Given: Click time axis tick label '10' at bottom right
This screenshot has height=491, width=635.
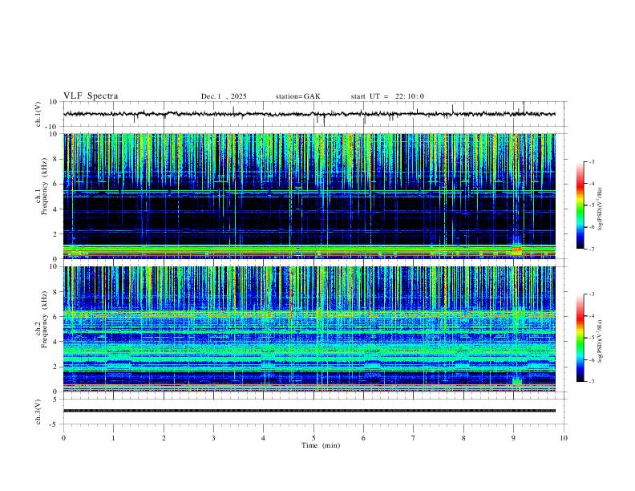Looking at the screenshot, I should (564, 438).
